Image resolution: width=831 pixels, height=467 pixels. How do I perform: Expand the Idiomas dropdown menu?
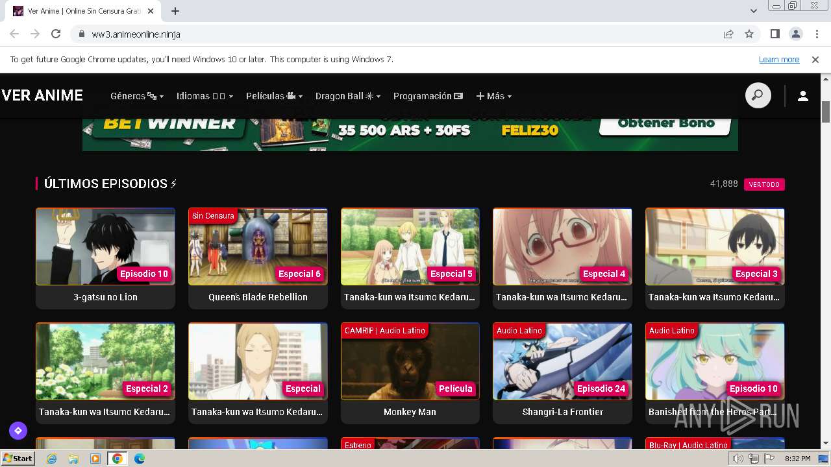click(205, 96)
